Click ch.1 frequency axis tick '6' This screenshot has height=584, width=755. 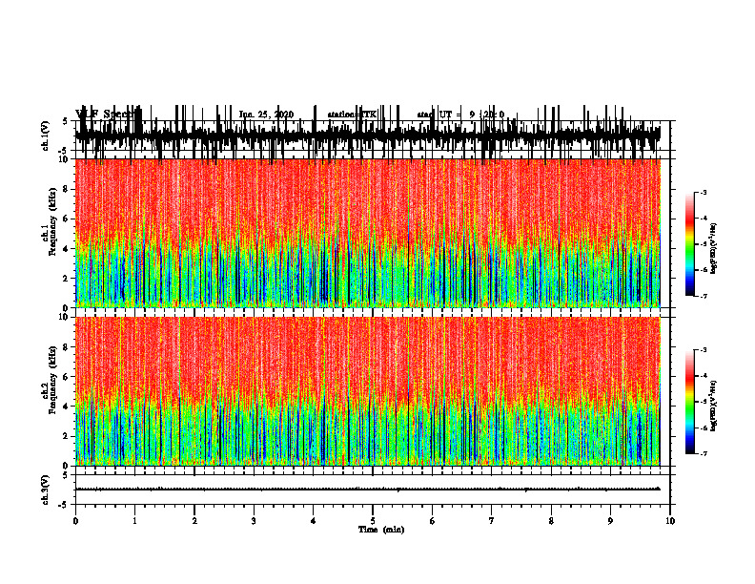point(67,219)
